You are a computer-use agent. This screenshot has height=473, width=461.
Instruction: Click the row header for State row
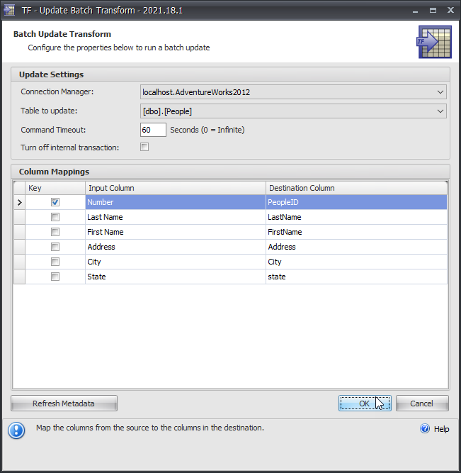[20, 277]
